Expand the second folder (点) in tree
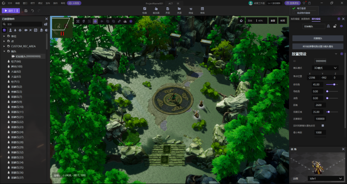Image resolution: width=347 pixels, height=184 pixels. (x=4, y=41)
